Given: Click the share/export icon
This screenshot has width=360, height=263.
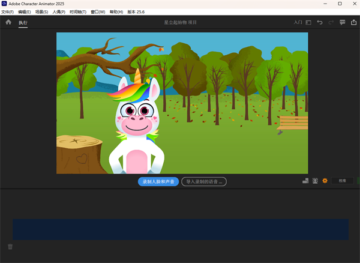Looking at the screenshot, I should pos(353,22).
